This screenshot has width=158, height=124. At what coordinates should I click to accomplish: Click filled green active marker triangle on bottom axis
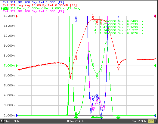[93, 117]
